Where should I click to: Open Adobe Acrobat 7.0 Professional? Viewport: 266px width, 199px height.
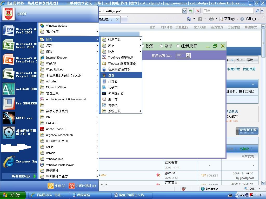point(69,99)
